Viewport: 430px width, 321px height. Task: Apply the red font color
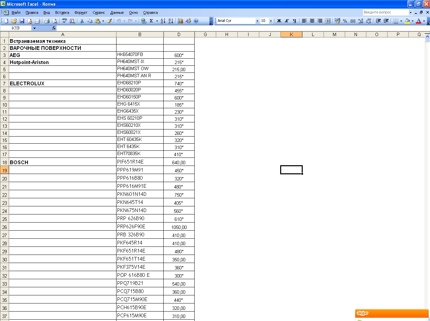point(419,21)
